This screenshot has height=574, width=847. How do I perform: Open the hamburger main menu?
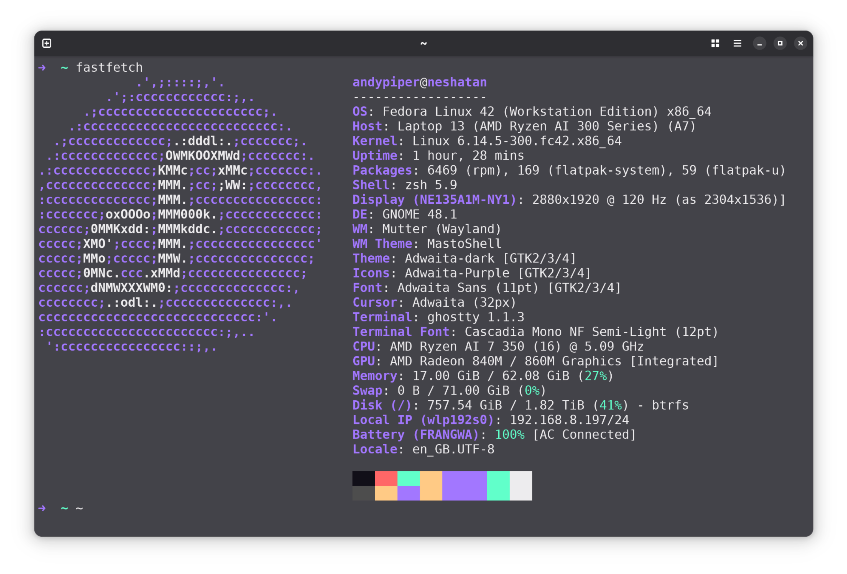point(737,43)
